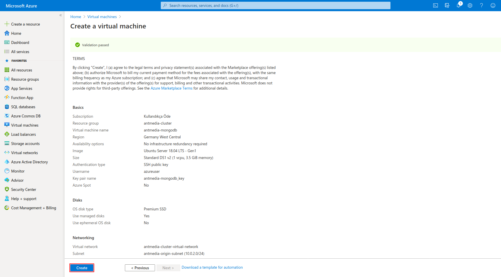Click the Resource groups icon

click(x=7, y=79)
